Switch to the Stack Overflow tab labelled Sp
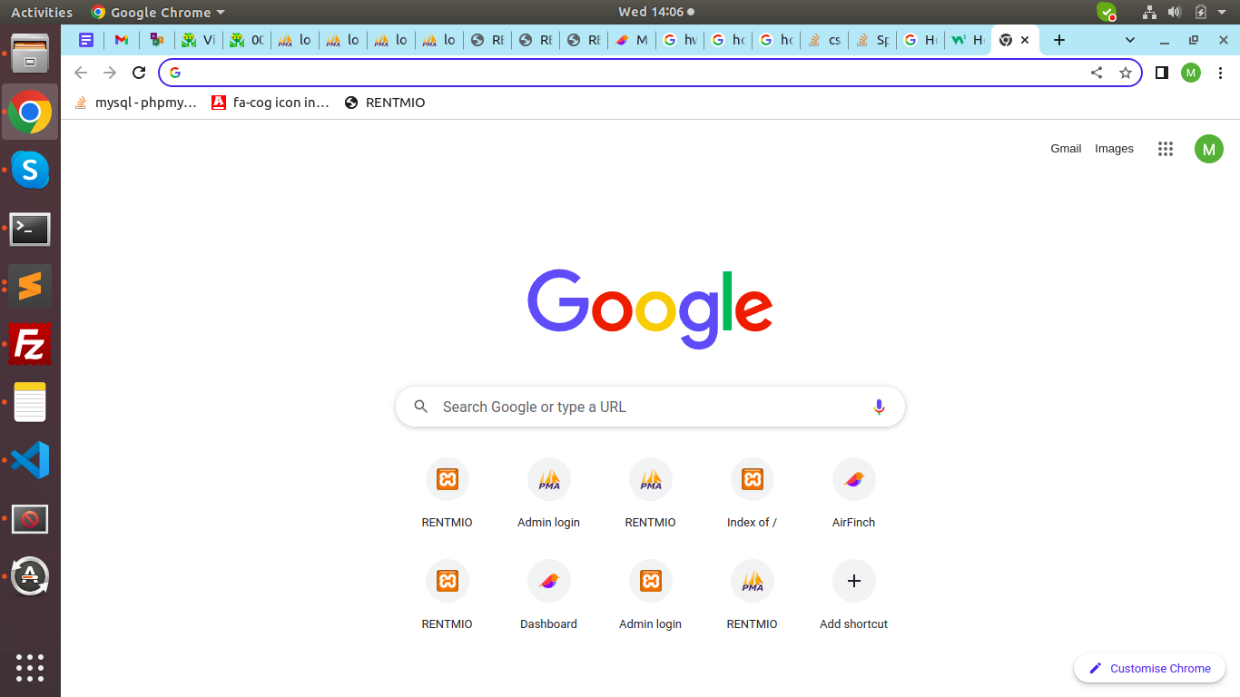The height and width of the screenshot is (697, 1240). [872, 40]
